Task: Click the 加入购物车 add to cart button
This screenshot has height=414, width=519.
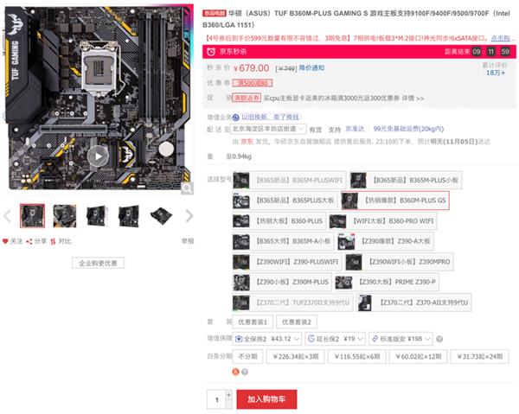Action: [266, 399]
